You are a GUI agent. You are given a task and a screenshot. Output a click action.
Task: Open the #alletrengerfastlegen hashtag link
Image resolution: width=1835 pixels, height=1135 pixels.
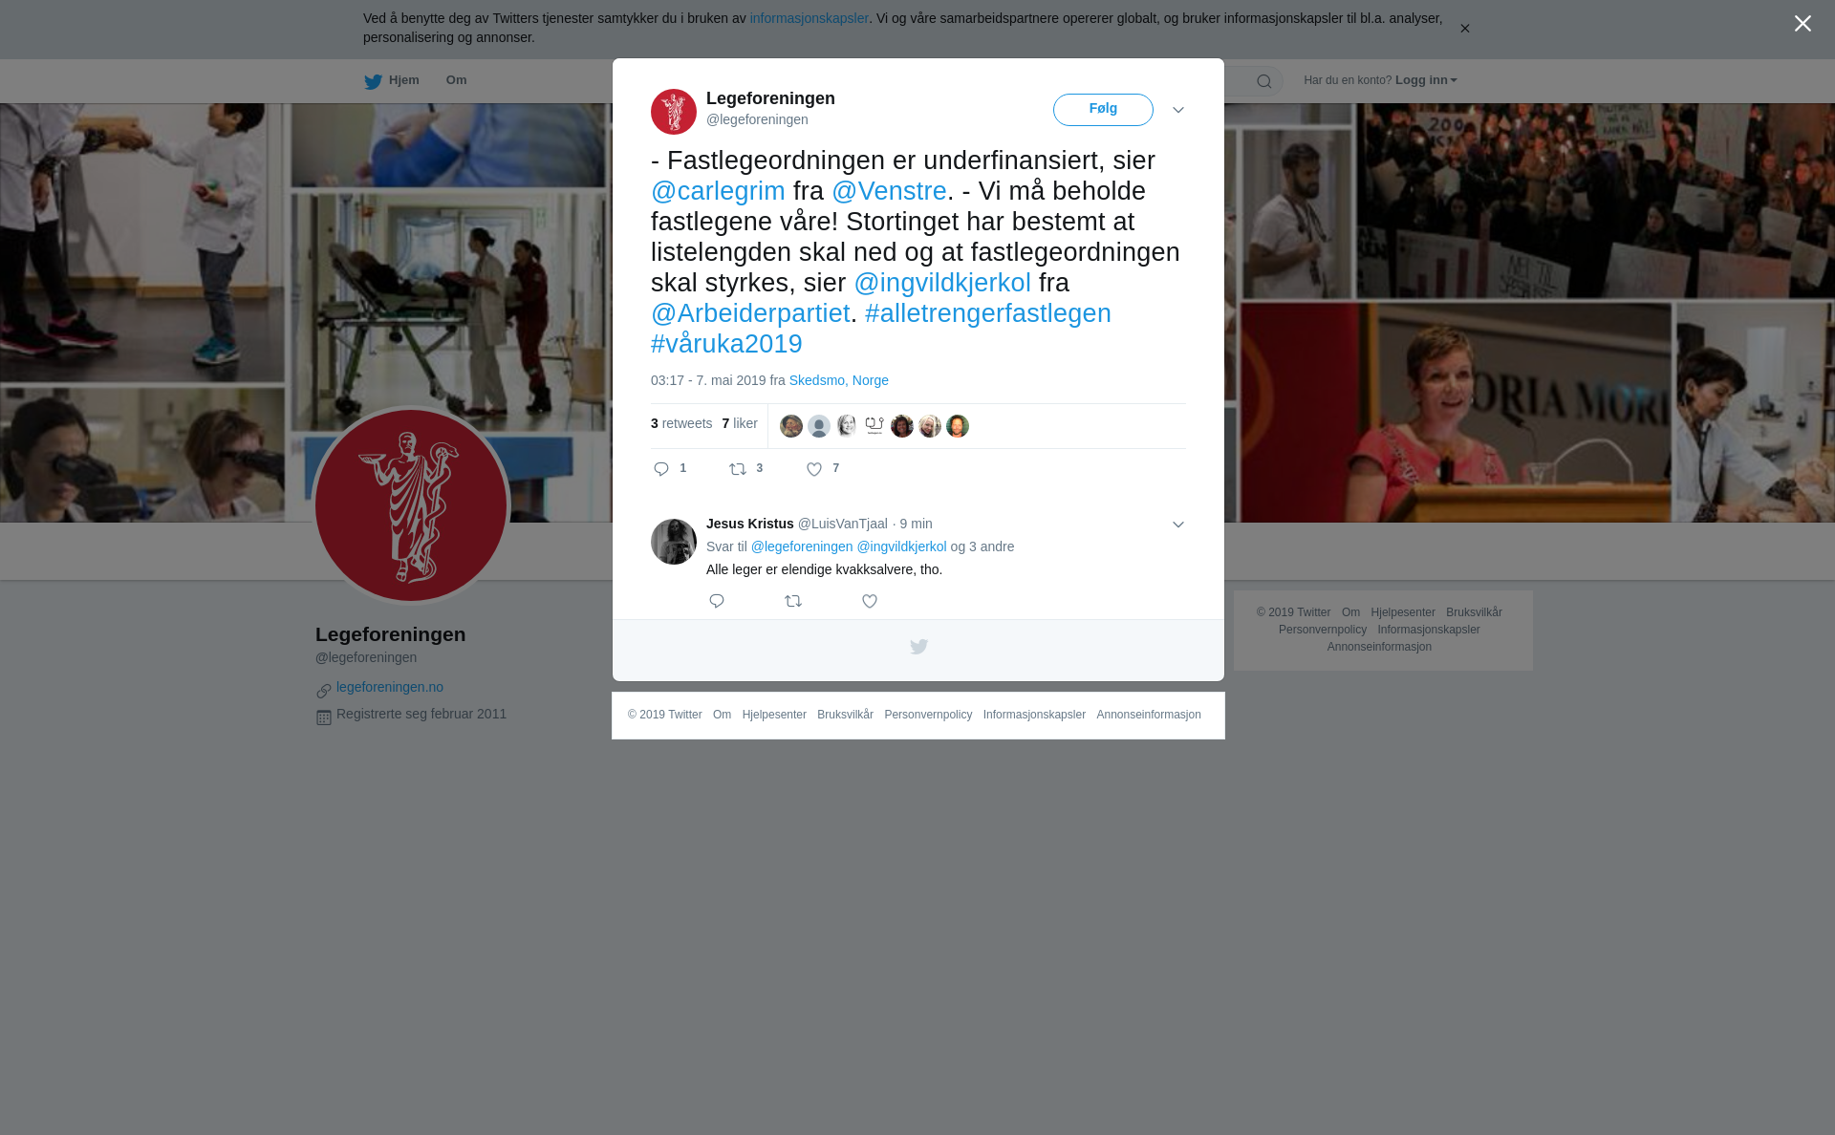tap(987, 313)
